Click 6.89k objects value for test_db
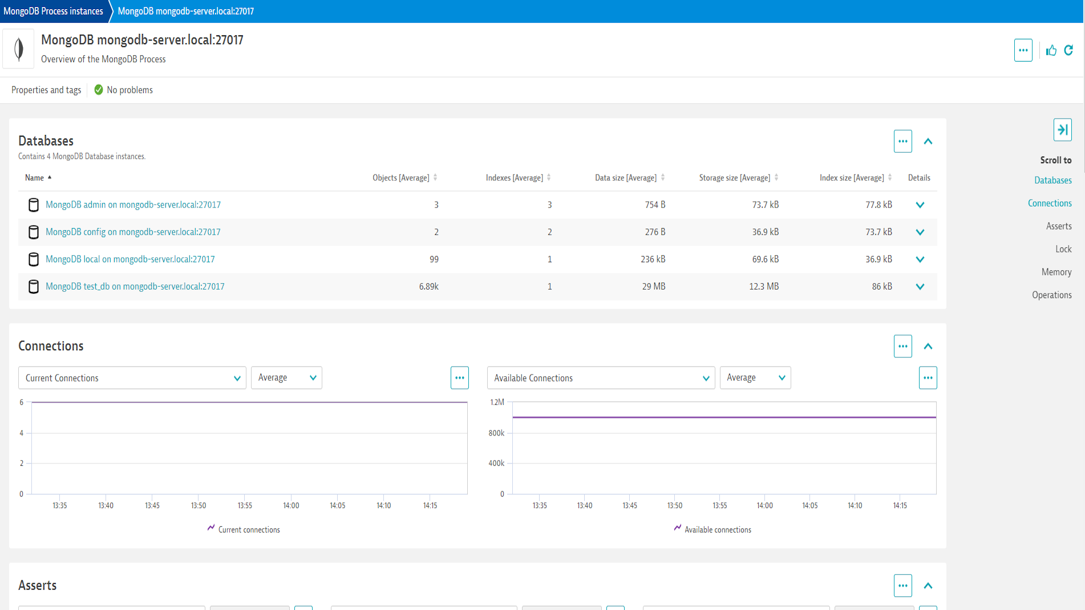The image size is (1085, 610). (428, 287)
